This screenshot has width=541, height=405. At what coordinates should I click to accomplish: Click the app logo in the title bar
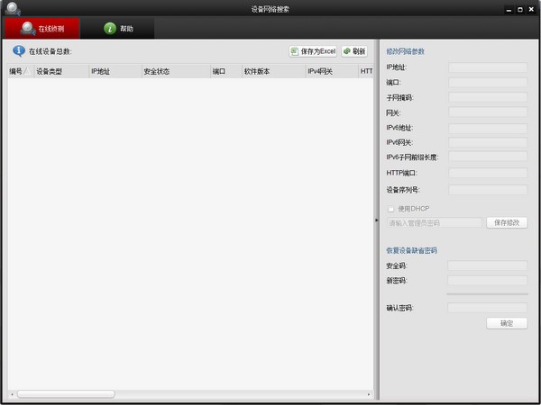(x=12, y=9)
